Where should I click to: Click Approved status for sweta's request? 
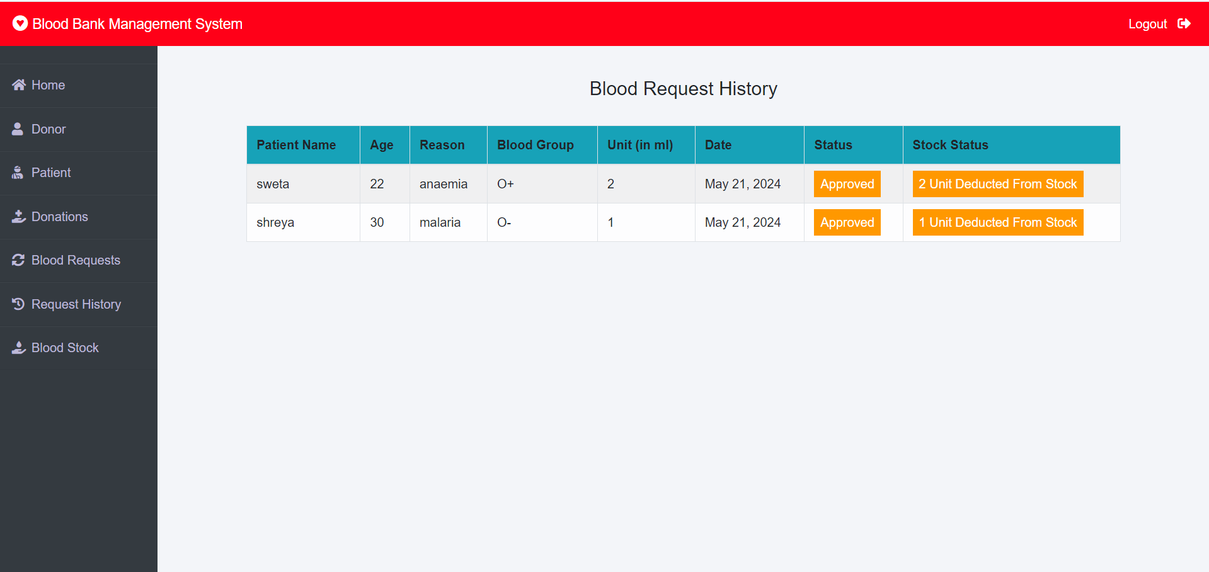pos(846,183)
